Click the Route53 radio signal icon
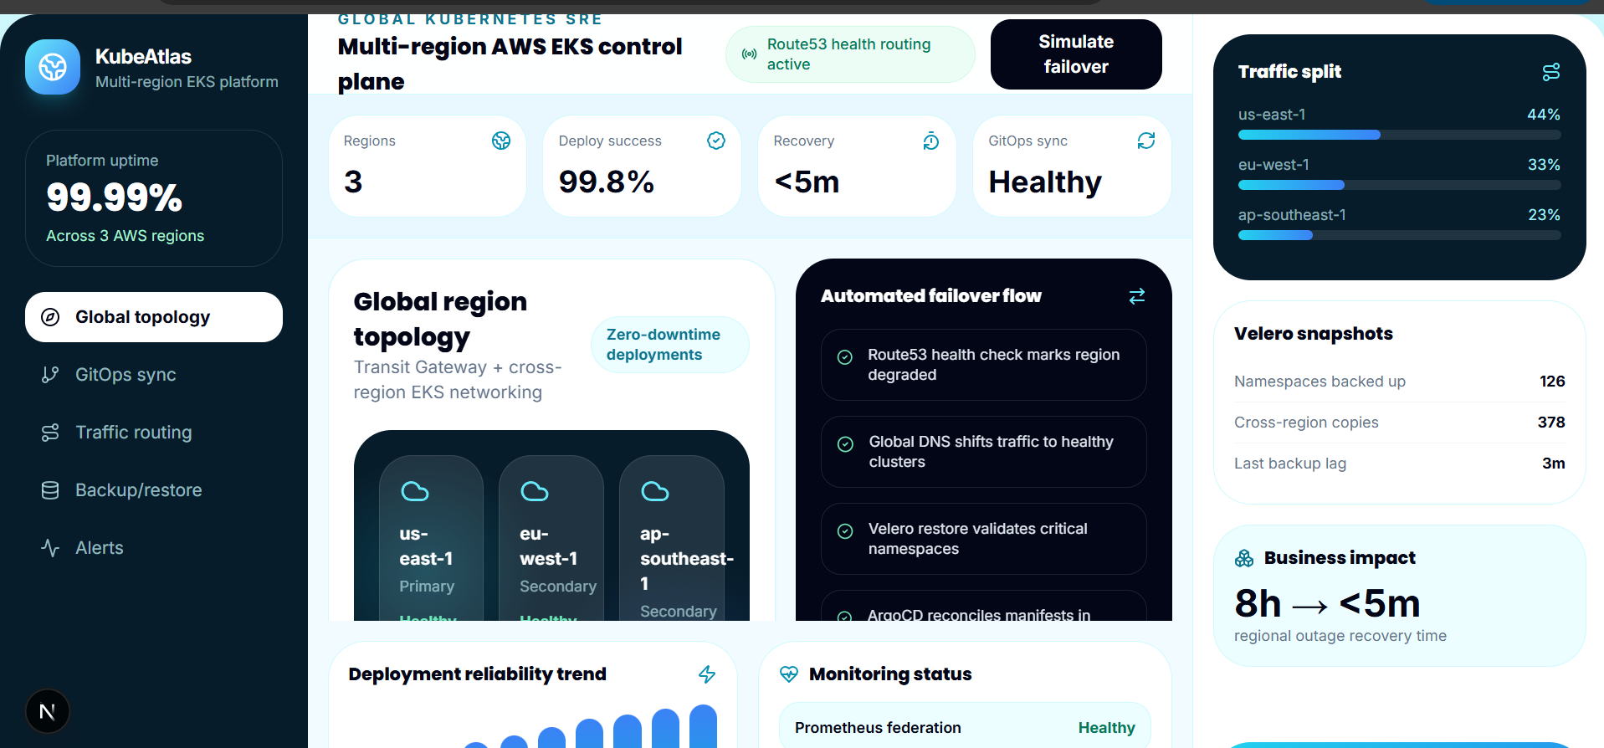 click(x=750, y=54)
